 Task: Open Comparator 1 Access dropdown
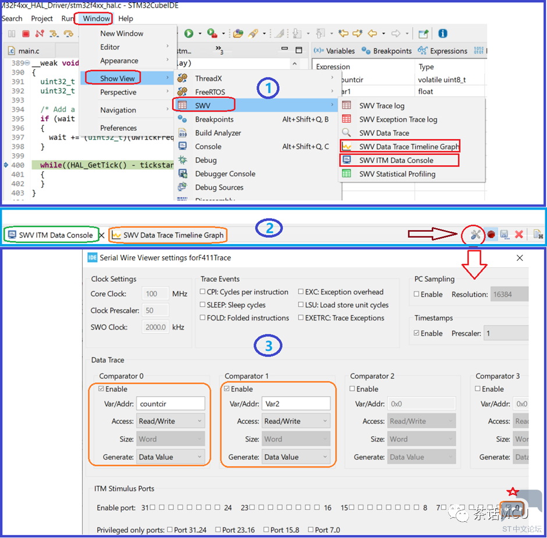coord(296,421)
